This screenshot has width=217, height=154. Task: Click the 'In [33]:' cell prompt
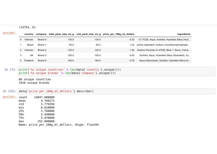[10, 91]
